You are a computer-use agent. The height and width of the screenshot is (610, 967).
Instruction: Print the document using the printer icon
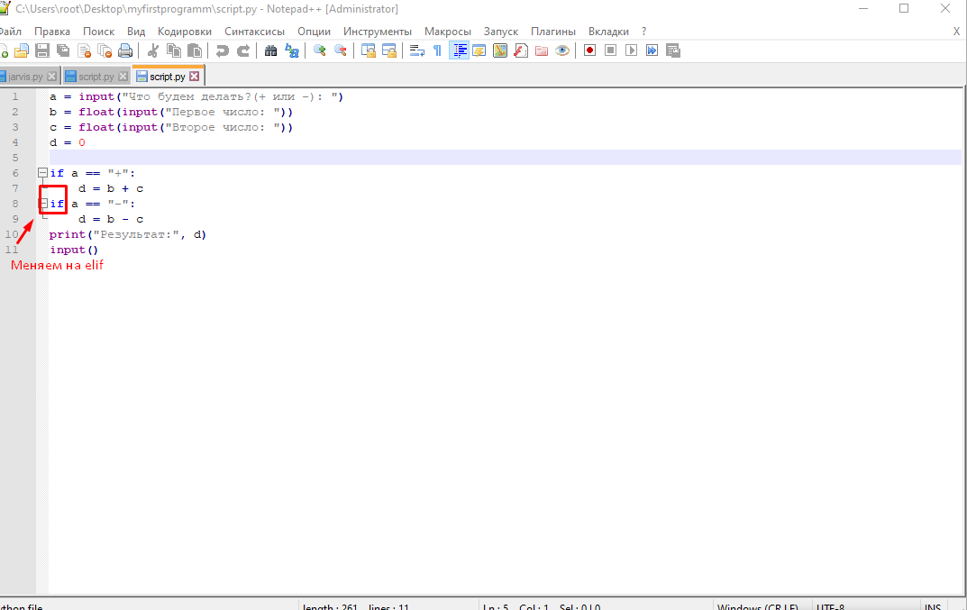pos(125,50)
